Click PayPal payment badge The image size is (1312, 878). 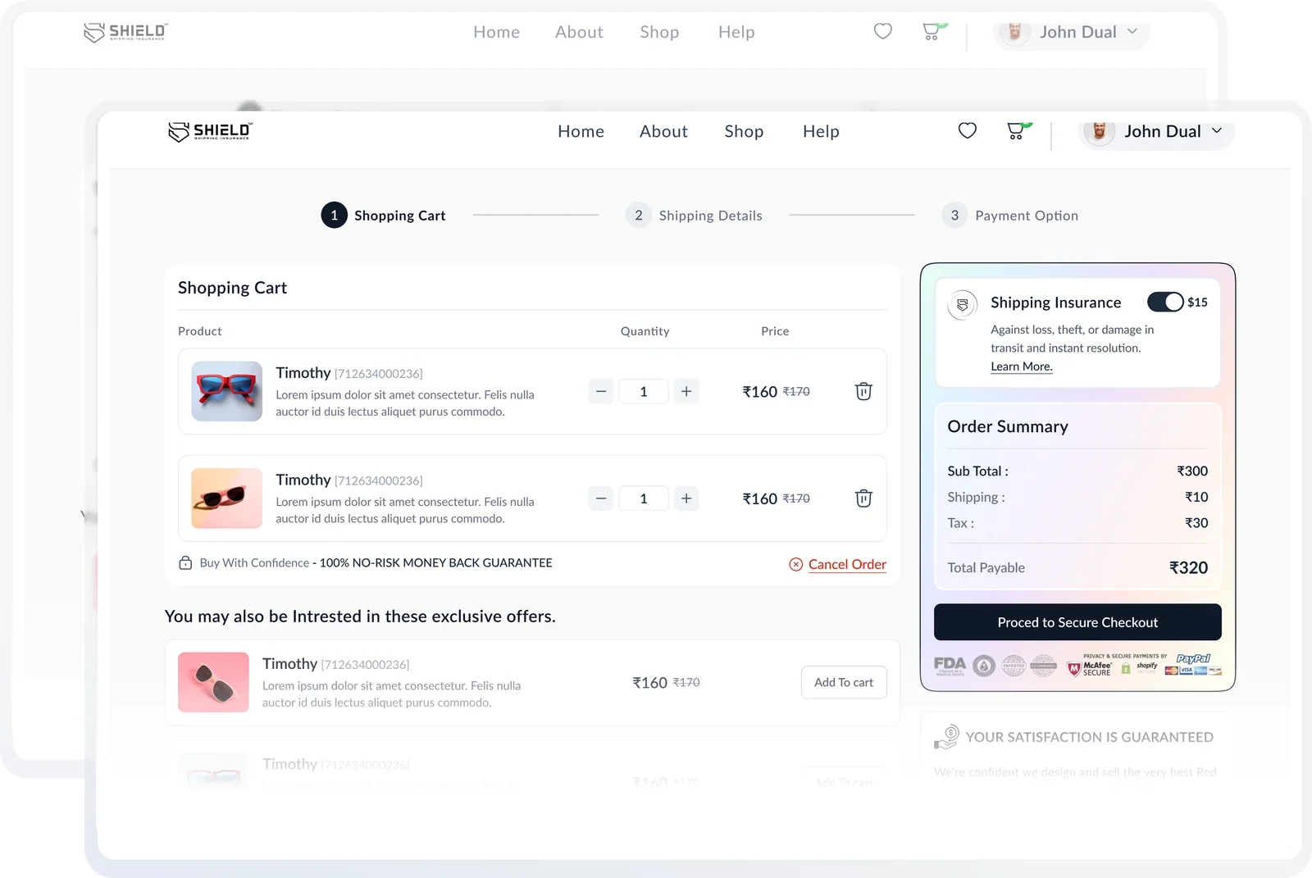(x=1194, y=658)
